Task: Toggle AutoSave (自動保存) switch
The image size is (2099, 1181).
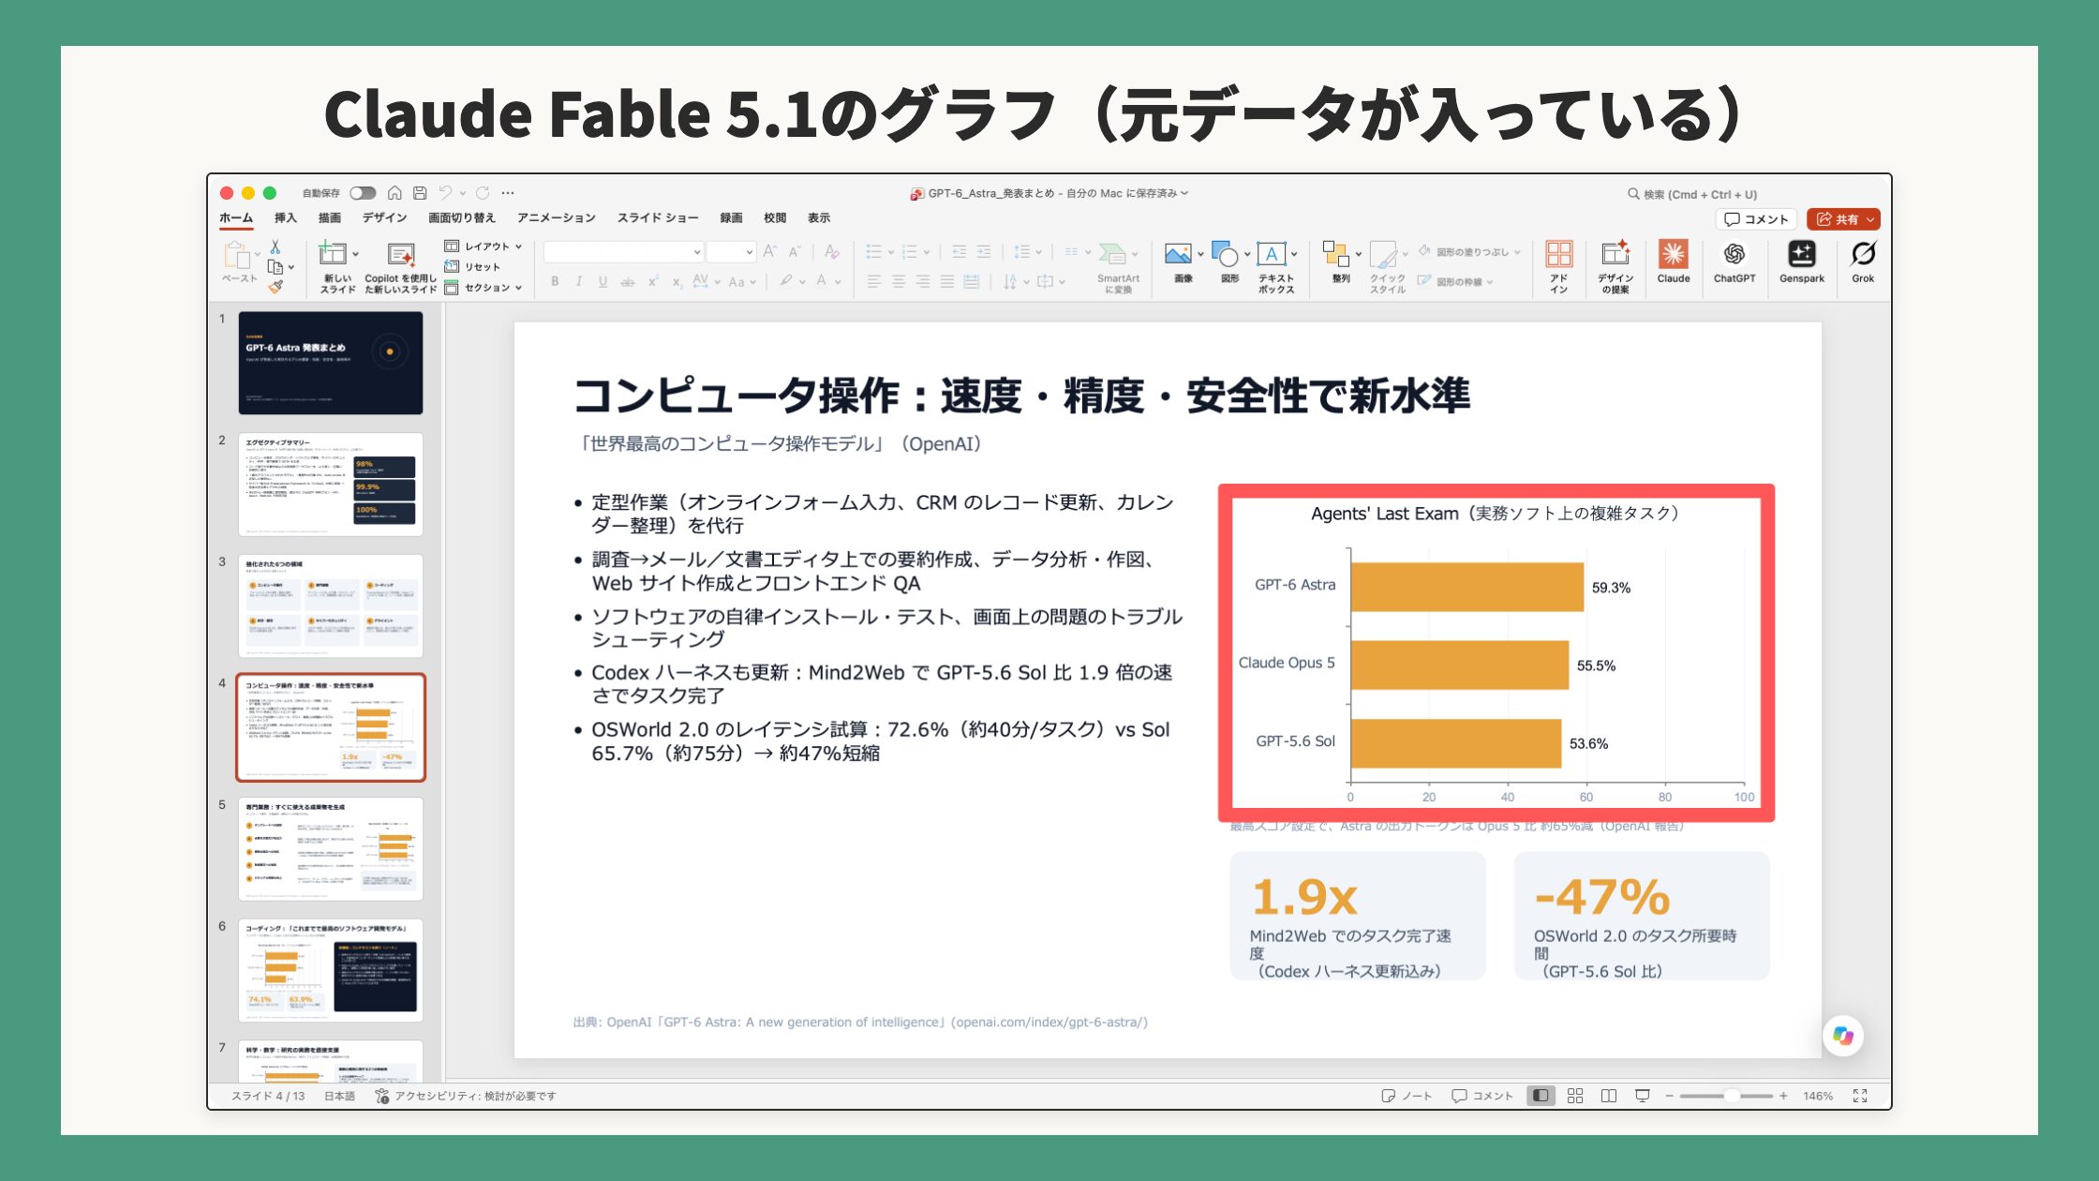Action: [x=363, y=193]
